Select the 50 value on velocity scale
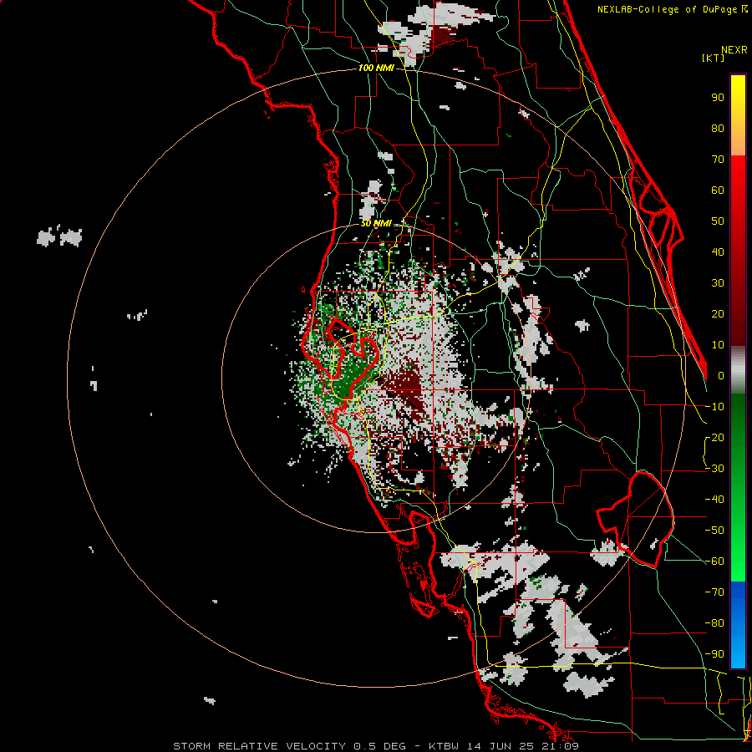This screenshot has width=752, height=752. 718,221
